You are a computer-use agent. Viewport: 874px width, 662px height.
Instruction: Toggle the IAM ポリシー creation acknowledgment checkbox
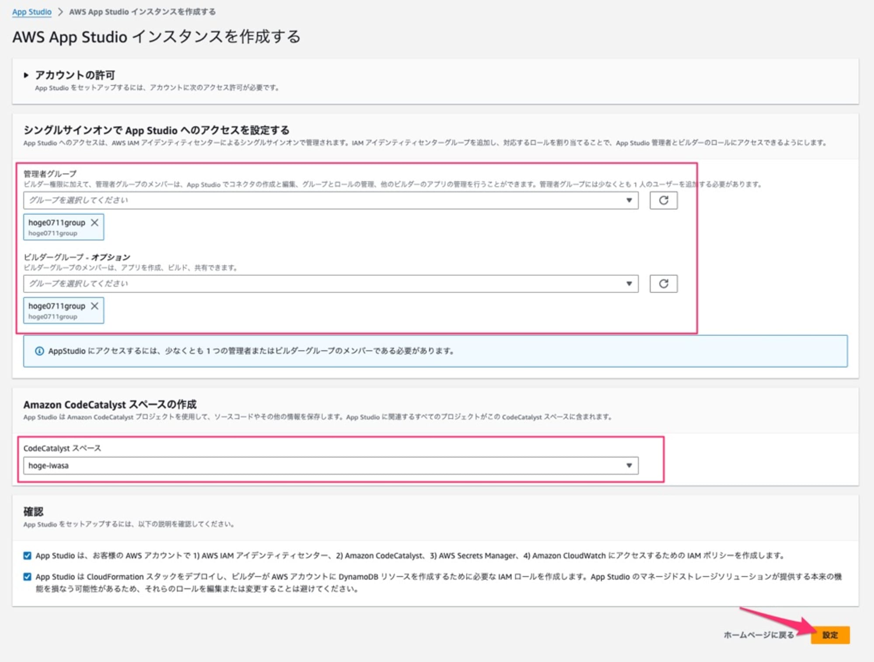point(27,555)
